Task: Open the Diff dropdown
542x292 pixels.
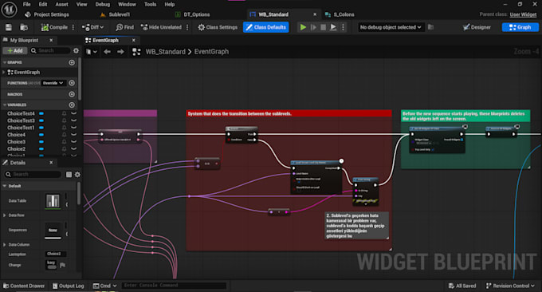Action: 92,27
